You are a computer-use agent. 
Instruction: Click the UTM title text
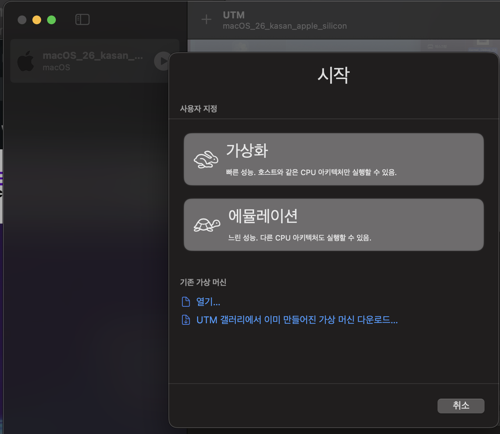234,15
